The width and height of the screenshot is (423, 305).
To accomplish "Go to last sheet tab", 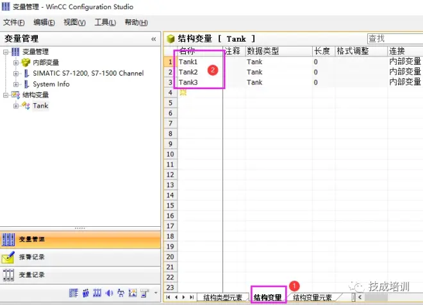I will pos(192,297).
